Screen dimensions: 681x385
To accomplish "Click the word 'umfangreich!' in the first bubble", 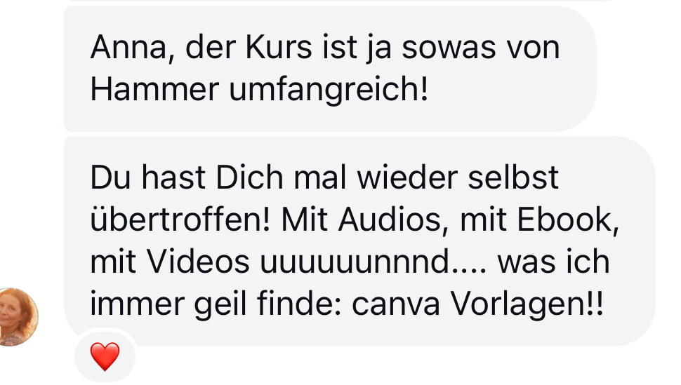I will (329, 90).
